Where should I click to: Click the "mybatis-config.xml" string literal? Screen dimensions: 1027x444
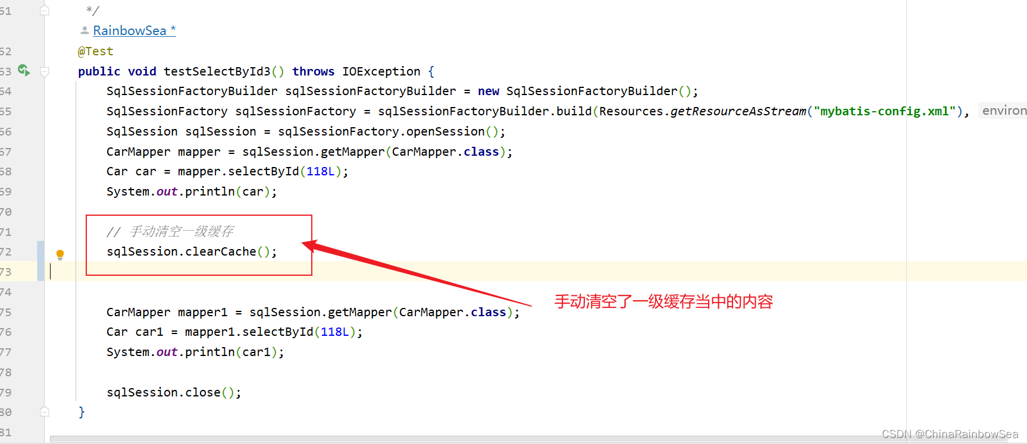pyautogui.click(x=884, y=111)
